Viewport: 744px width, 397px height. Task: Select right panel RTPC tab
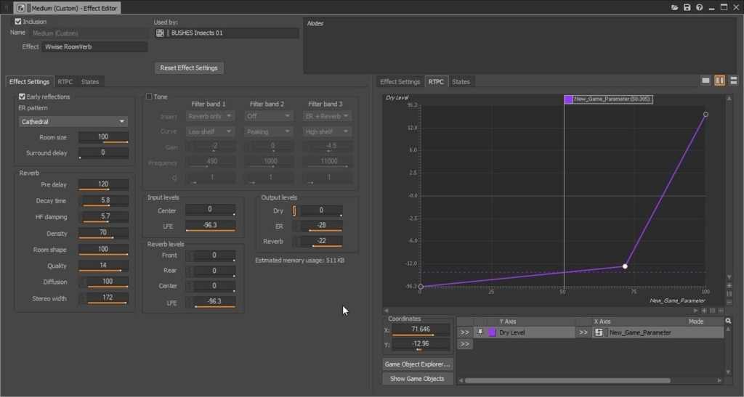pos(436,81)
